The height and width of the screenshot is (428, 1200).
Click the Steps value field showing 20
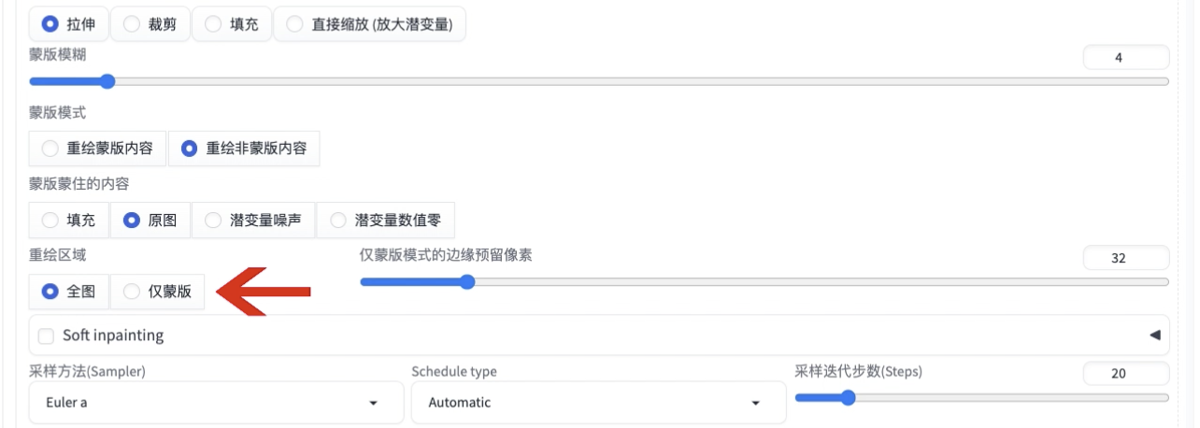(x=1125, y=374)
